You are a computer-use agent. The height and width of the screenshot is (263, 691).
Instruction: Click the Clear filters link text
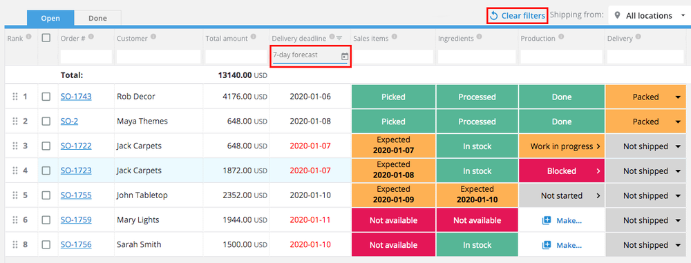524,16
